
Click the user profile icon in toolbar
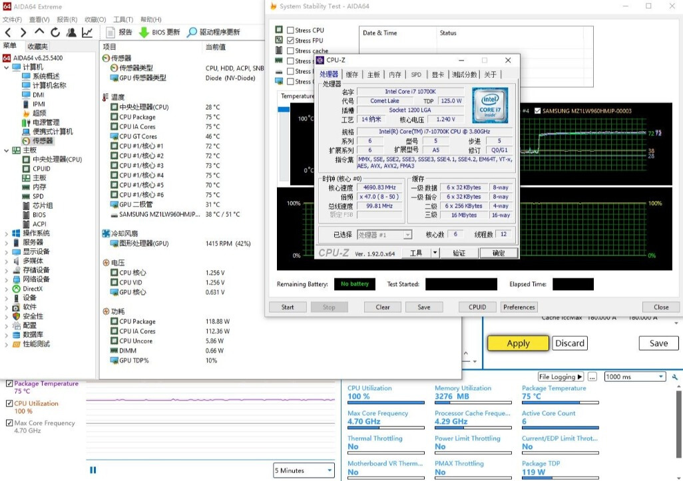point(71,32)
